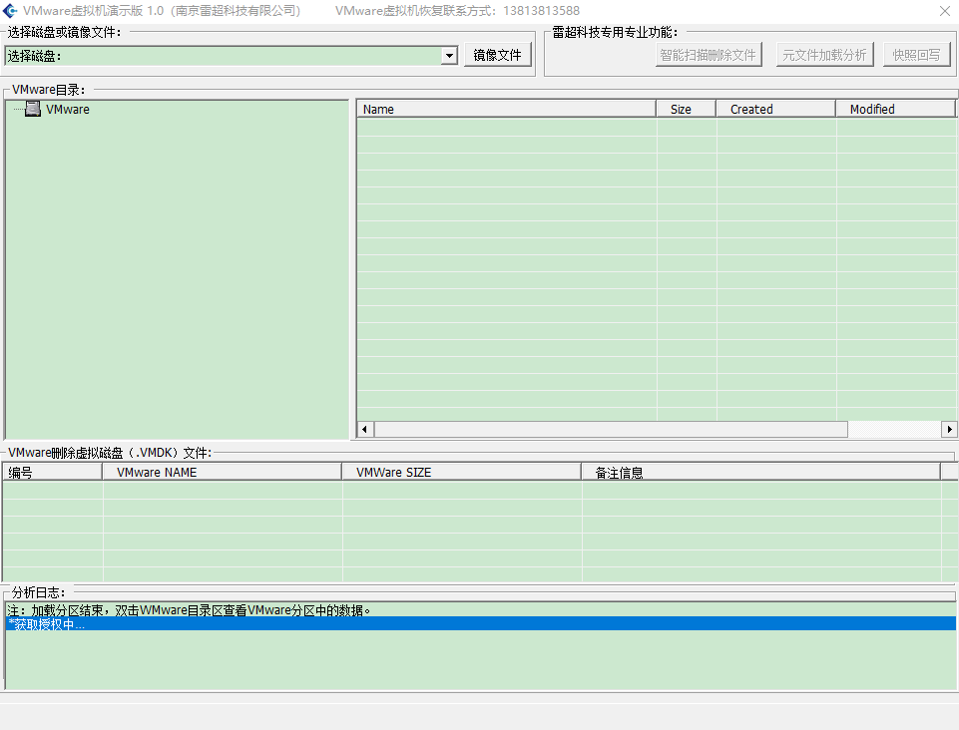Click the application logo icon in title bar
959x730 pixels.
tap(10, 10)
